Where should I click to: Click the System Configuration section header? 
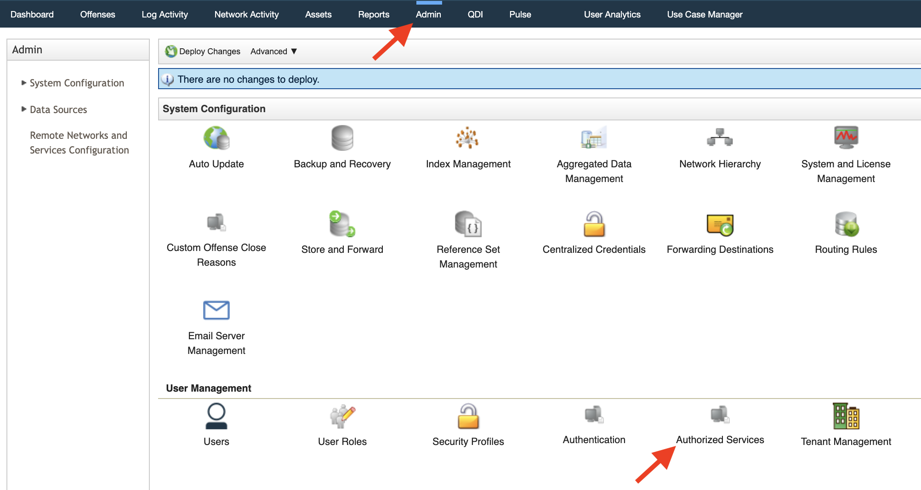pos(214,109)
